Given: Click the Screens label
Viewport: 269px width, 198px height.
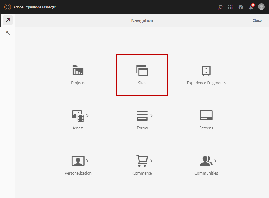Looking at the screenshot, I should 206,128.
